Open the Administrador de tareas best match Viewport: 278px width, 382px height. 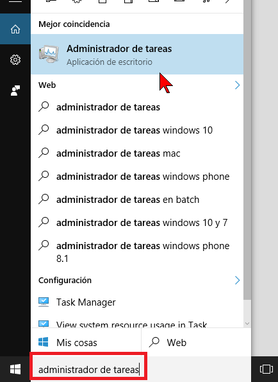[x=137, y=55]
